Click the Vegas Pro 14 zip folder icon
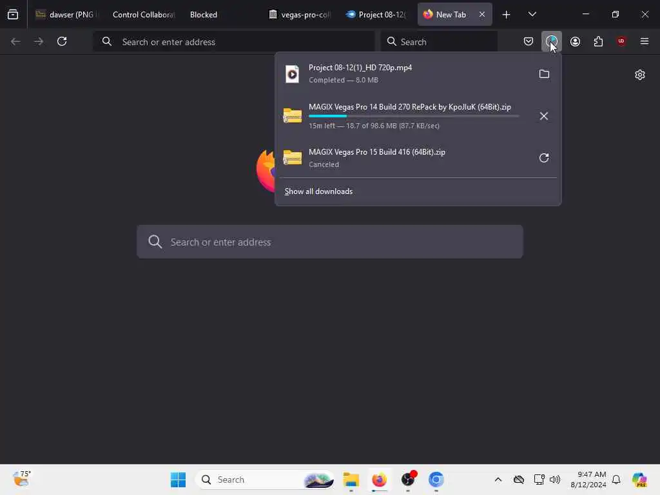Image resolution: width=660 pixels, height=495 pixels. pos(292,115)
